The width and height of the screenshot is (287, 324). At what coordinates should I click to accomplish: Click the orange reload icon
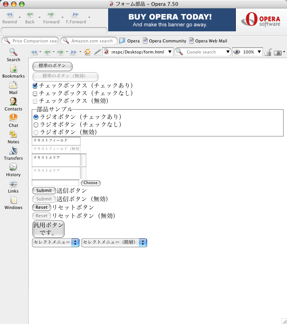pyautogui.click(x=88, y=52)
